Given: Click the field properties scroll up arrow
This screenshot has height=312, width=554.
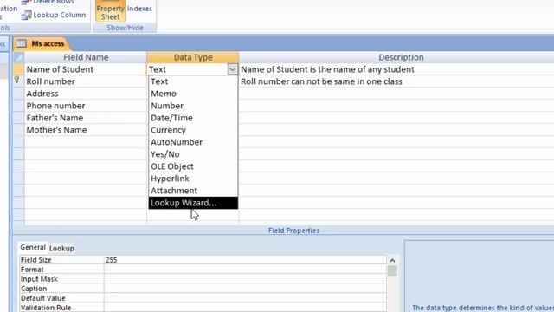Looking at the screenshot, I should pyautogui.click(x=392, y=260).
